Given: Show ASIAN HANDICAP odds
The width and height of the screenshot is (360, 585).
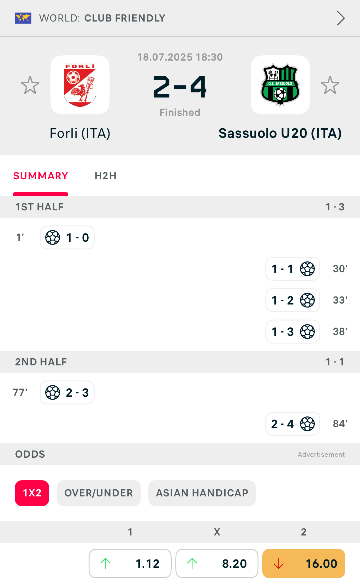Looking at the screenshot, I should coord(202,493).
